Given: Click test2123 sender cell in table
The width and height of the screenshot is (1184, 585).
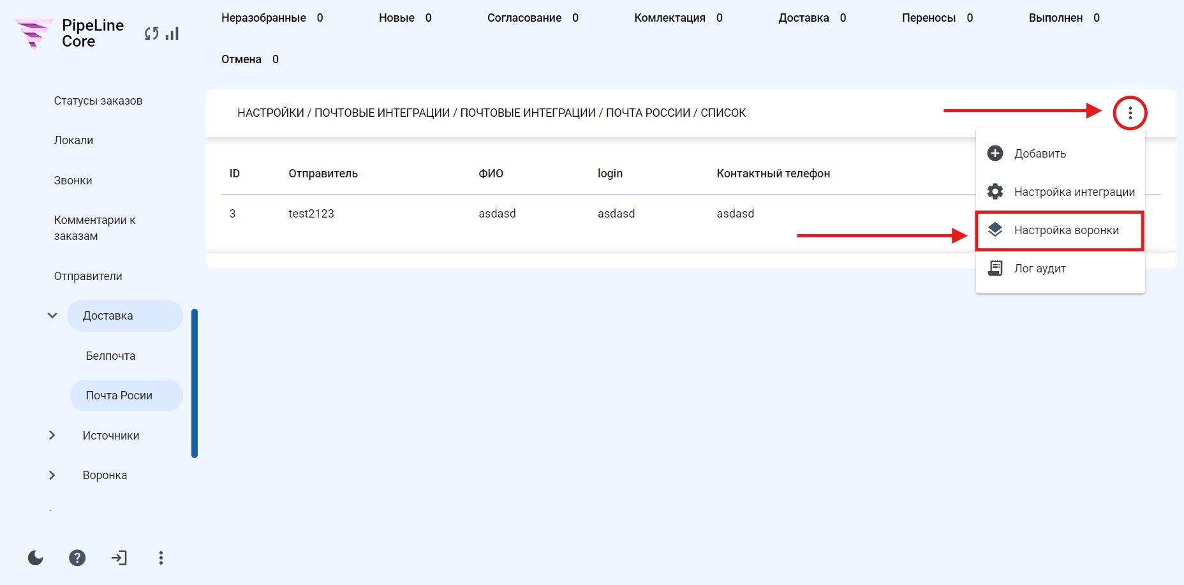Looking at the screenshot, I should coord(311,214).
